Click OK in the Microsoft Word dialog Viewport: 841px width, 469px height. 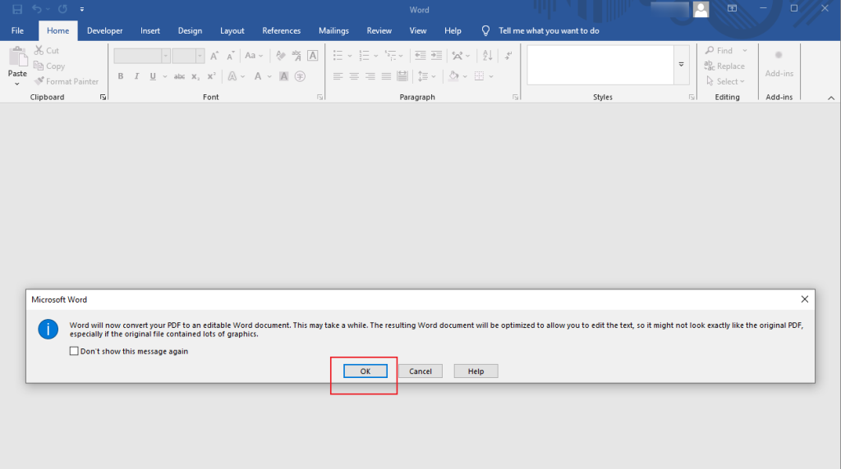pyautogui.click(x=365, y=371)
